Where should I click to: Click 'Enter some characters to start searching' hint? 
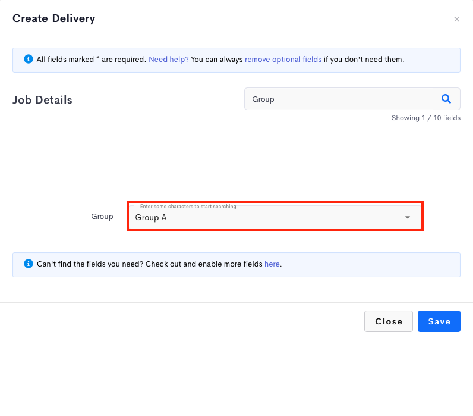(x=188, y=207)
